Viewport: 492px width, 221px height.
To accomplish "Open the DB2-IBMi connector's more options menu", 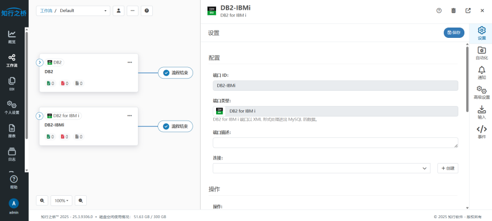I will pos(129,116).
